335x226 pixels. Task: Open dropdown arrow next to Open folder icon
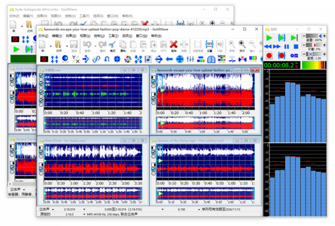tap(67, 46)
